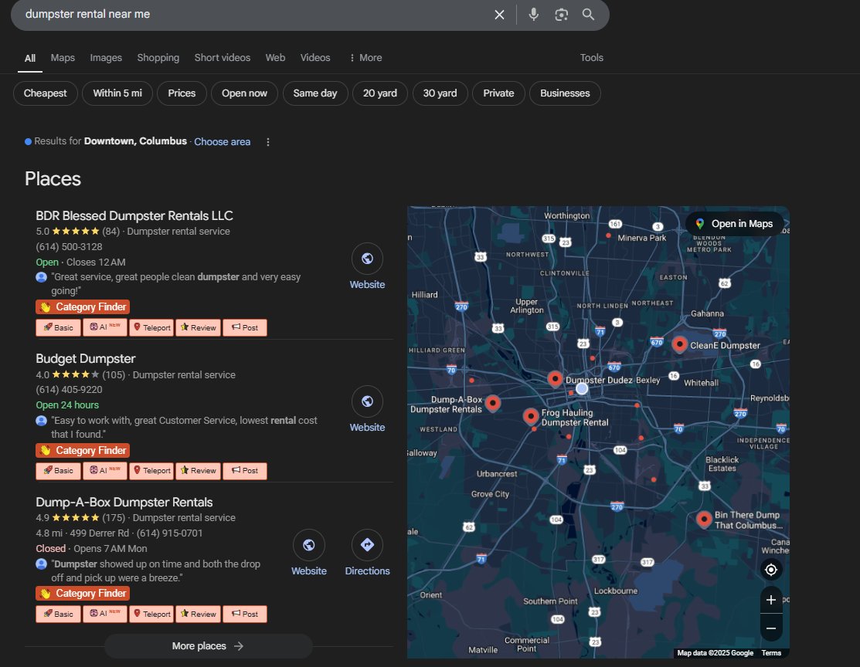Clear the search query with the X icon
860x667 pixels.
point(499,14)
